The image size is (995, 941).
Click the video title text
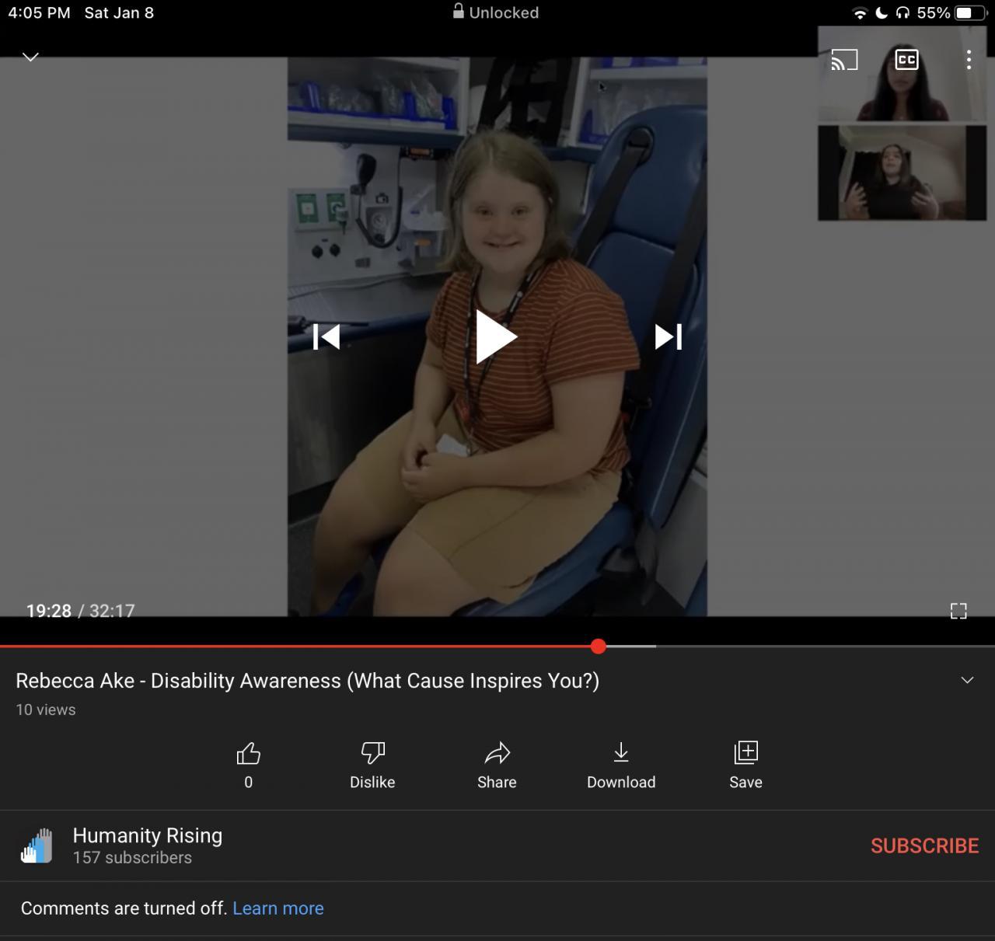click(308, 681)
